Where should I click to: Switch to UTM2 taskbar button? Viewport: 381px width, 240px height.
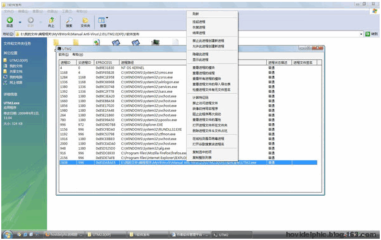pyautogui.click(x=232, y=235)
